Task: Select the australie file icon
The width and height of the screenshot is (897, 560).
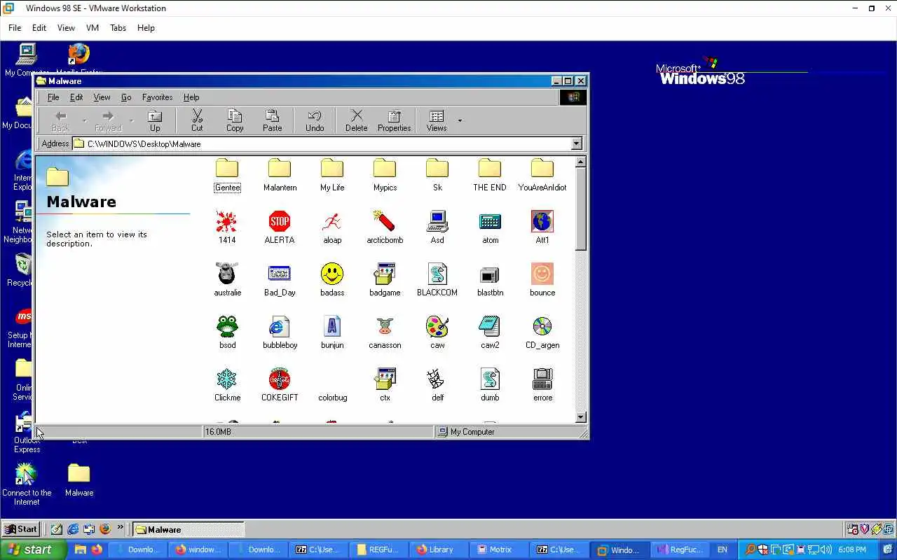Action: 227,274
